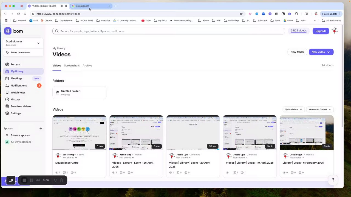Click the New folder button
Image resolution: width=351 pixels, height=197 pixels.
coord(297,52)
